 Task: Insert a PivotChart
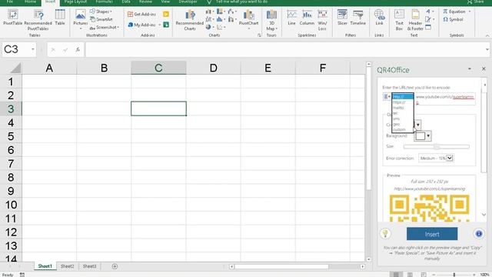click(x=248, y=18)
